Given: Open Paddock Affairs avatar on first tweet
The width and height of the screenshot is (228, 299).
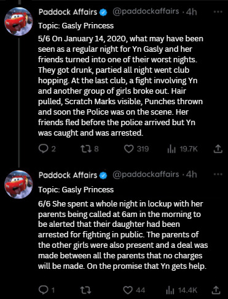Looking at the screenshot, I should (x=18, y=22).
